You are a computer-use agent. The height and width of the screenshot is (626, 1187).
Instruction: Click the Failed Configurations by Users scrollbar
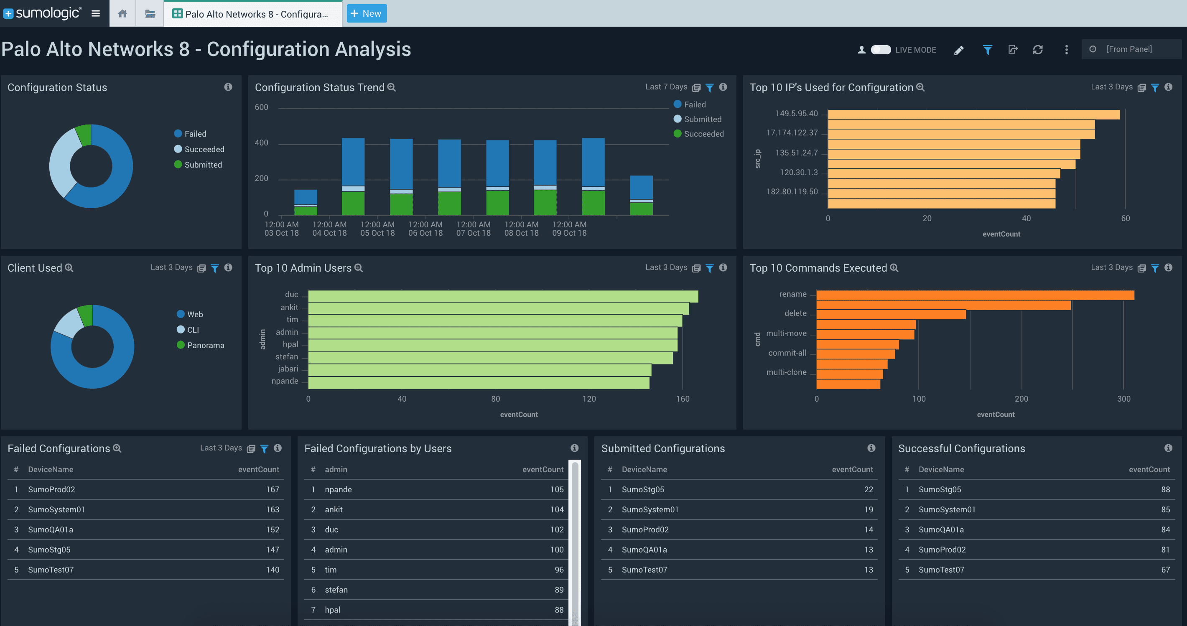click(x=575, y=530)
